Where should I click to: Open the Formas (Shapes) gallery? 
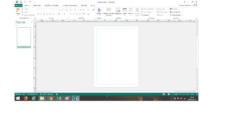pyautogui.click(x=130, y=12)
